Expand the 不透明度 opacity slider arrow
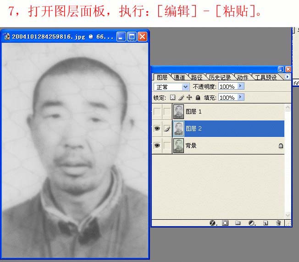Viewport: 299px width, 262px height. (241, 86)
